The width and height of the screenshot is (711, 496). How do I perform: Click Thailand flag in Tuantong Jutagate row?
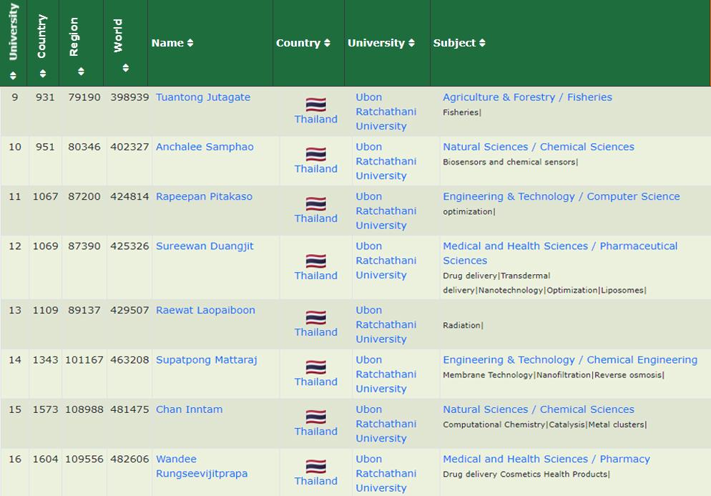tap(315, 104)
